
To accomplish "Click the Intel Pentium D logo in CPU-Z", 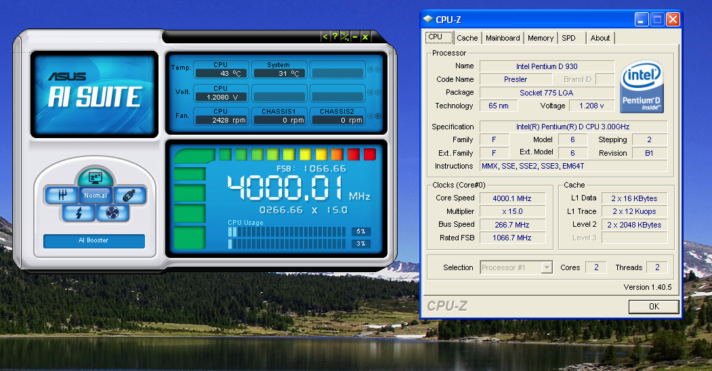I will point(642,87).
